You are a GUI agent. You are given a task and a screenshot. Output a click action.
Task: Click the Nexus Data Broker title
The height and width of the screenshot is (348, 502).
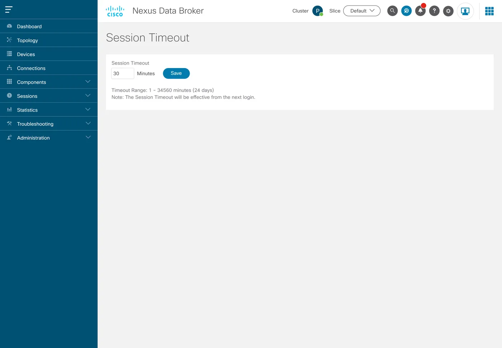point(168,11)
